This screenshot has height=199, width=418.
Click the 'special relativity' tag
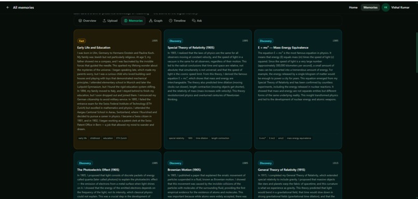[176, 138]
